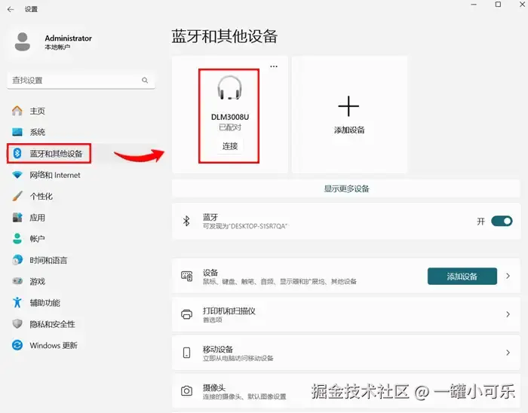Click the search magnifier icon in the settings search box

tap(145, 81)
